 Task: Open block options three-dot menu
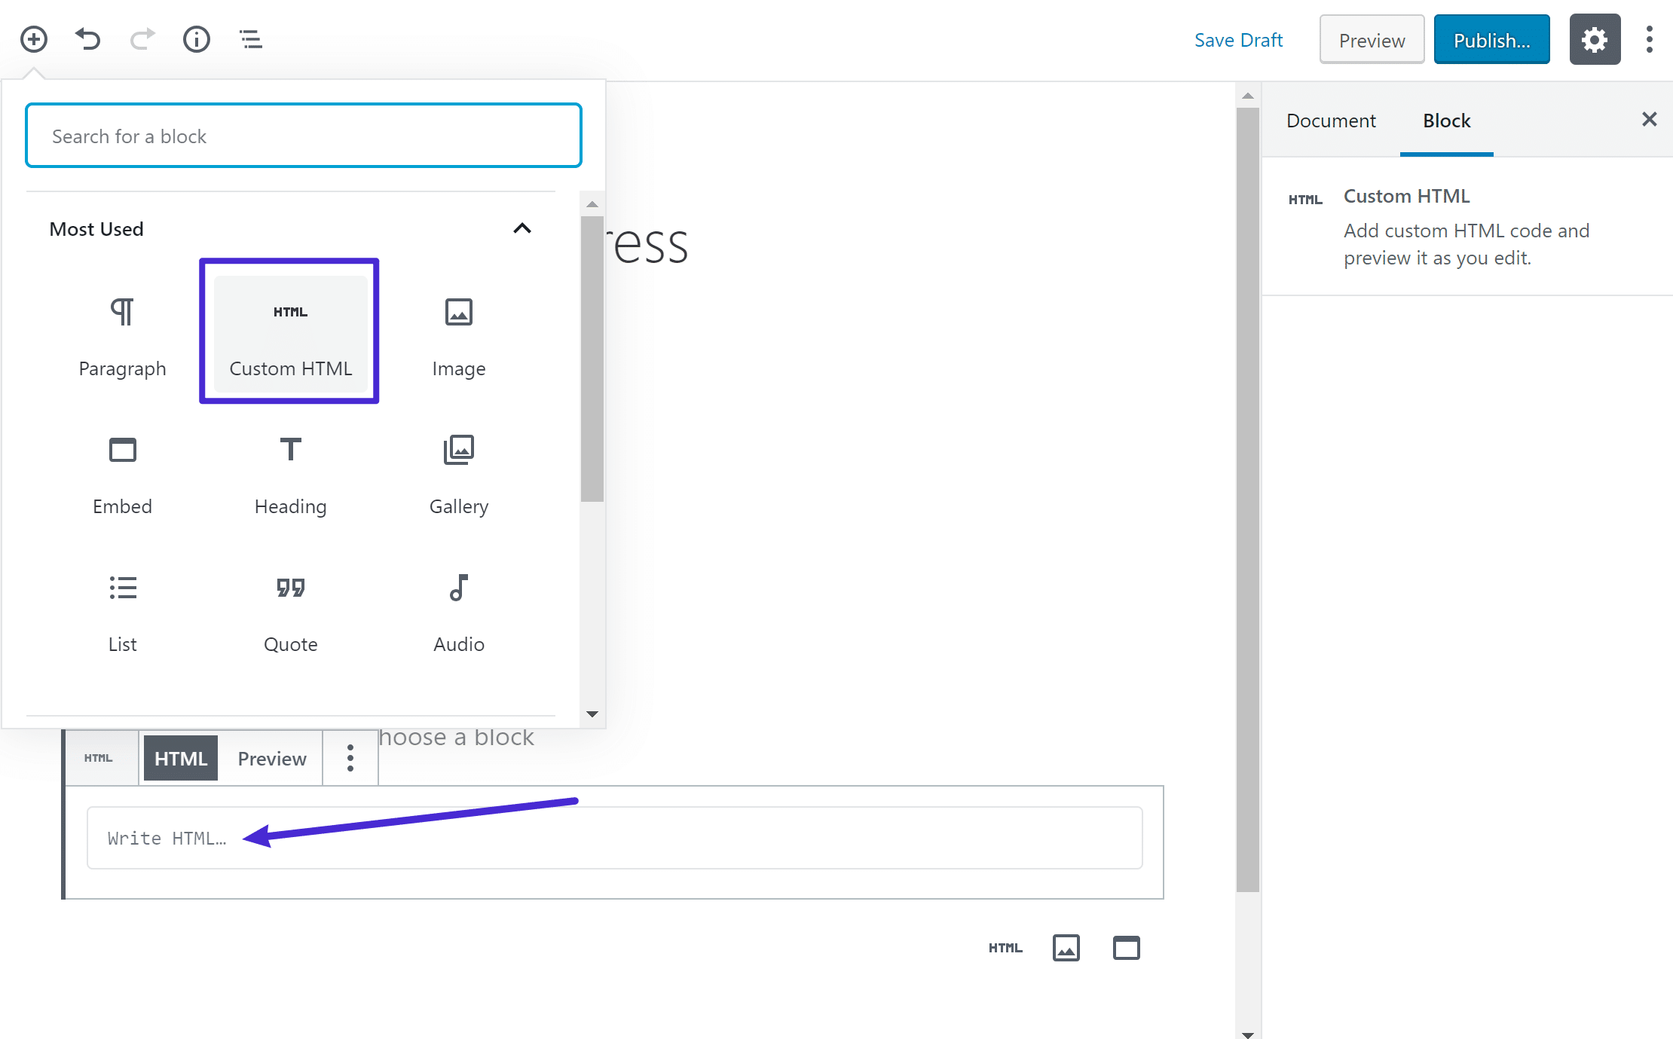pos(350,758)
